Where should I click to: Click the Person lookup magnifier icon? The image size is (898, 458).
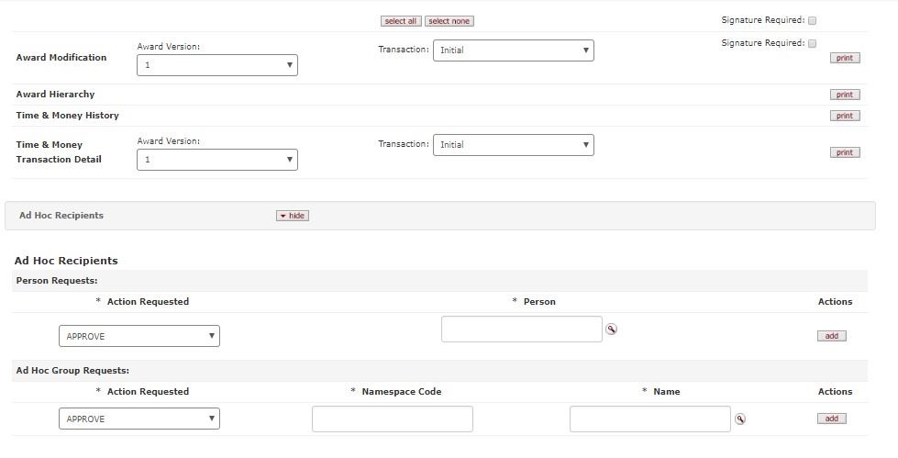tap(611, 330)
